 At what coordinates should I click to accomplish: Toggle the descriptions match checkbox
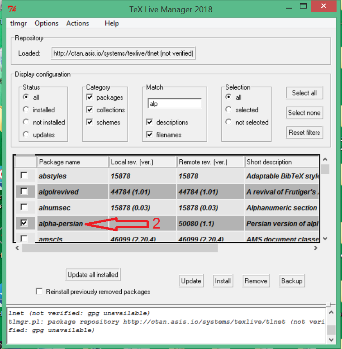pos(150,122)
